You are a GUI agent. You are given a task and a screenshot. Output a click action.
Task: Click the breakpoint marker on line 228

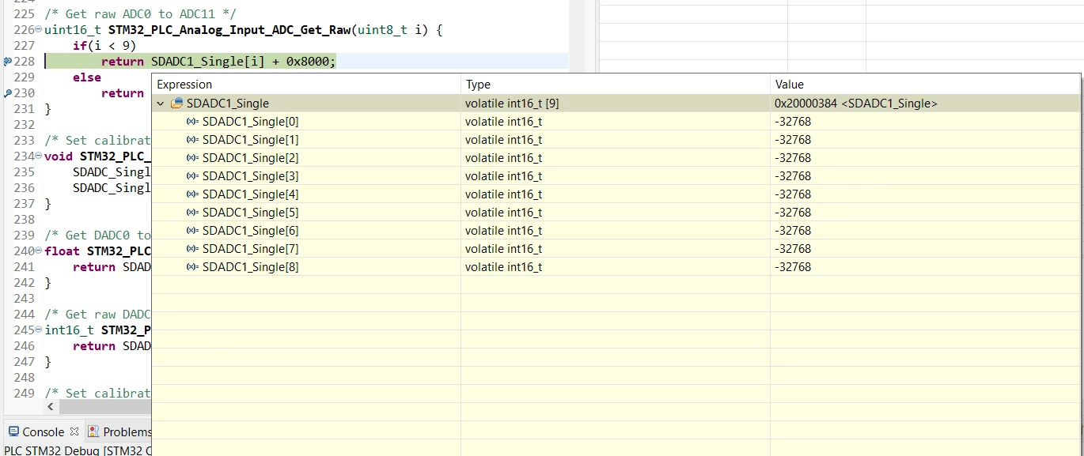(x=7, y=62)
